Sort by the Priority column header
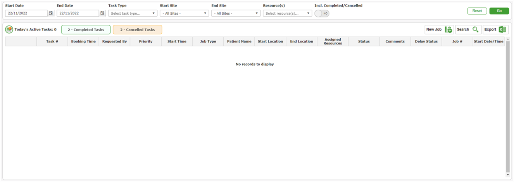This screenshot has width=514, height=182. [146, 41]
